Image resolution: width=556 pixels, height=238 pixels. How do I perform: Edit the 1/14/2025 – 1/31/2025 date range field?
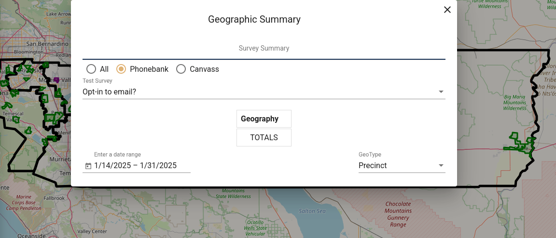coord(136,165)
